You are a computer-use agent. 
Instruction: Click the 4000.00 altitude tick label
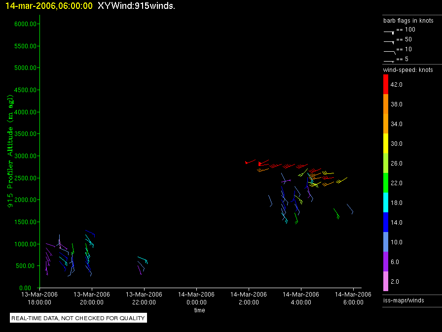[x=25, y=112]
